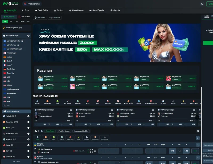Choose e-Buz Hokeyi filter in live row
This screenshot has height=164, width=213.
104,138
